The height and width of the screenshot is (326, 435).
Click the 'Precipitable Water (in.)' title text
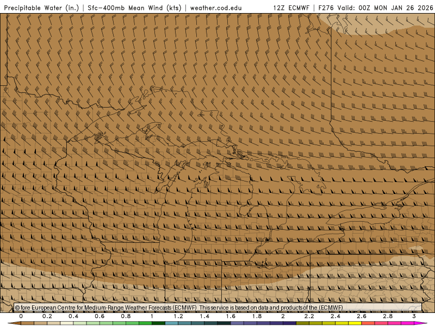tap(42, 8)
